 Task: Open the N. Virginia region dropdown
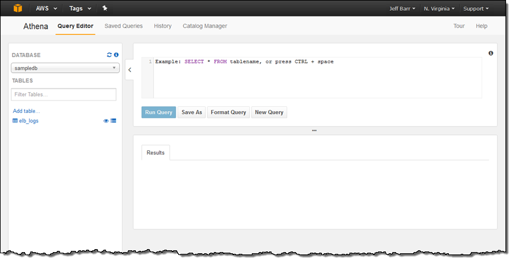point(439,9)
